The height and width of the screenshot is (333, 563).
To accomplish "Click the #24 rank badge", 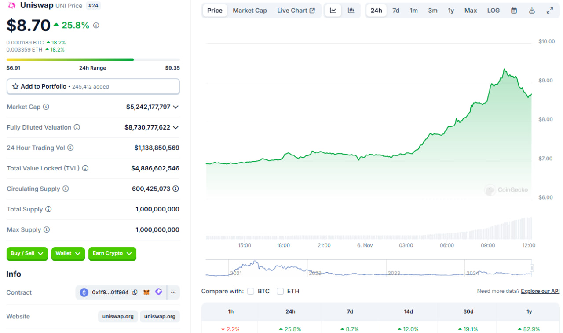I will (93, 6).
